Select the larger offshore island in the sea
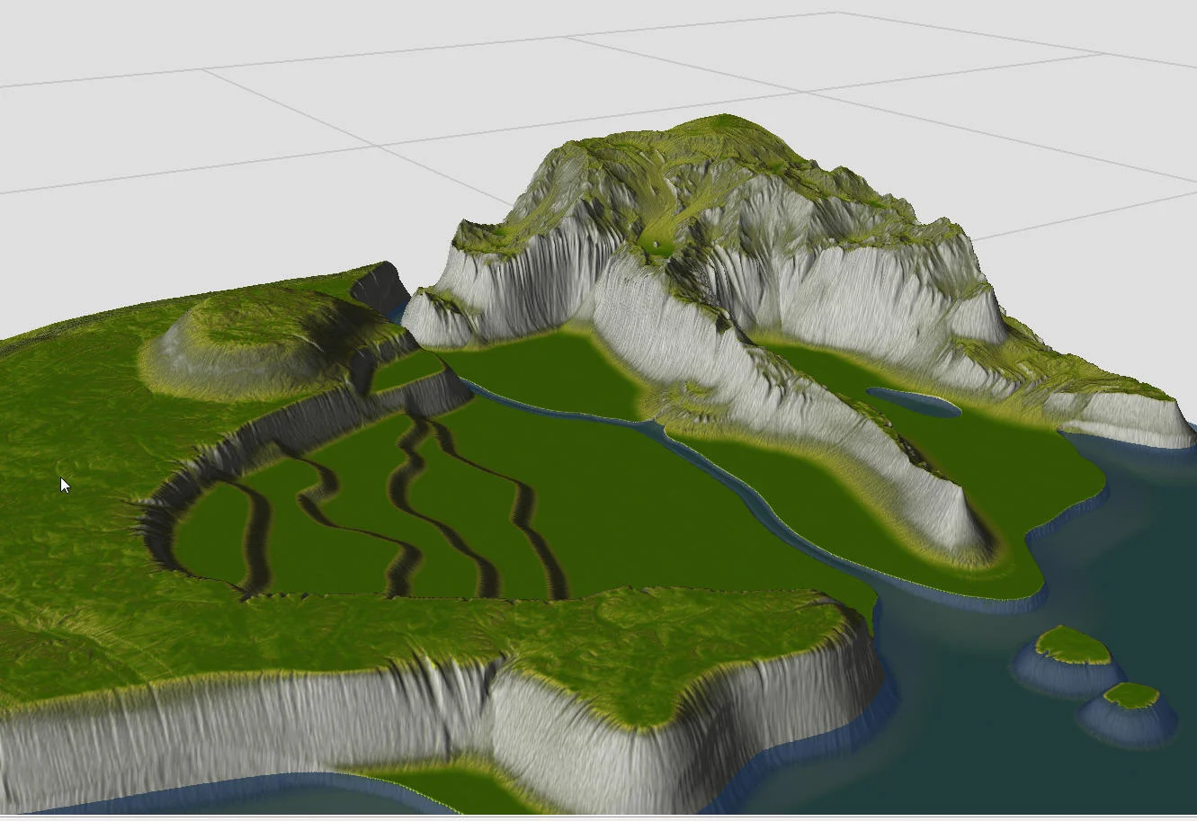The height and width of the screenshot is (821, 1197). 1068,662
